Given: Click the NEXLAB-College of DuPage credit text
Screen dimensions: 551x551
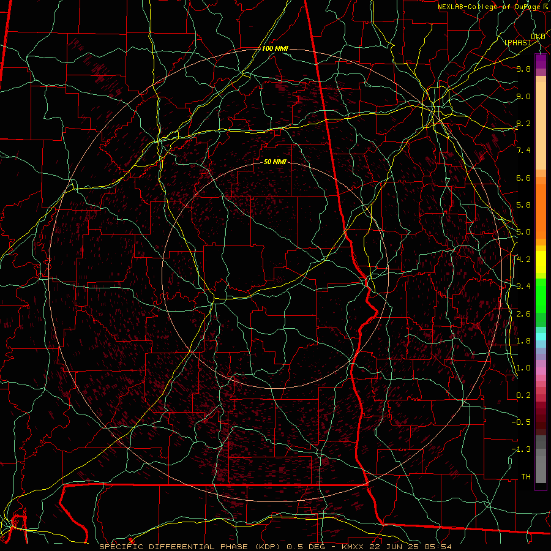Looking at the screenshot, I should (x=489, y=7).
